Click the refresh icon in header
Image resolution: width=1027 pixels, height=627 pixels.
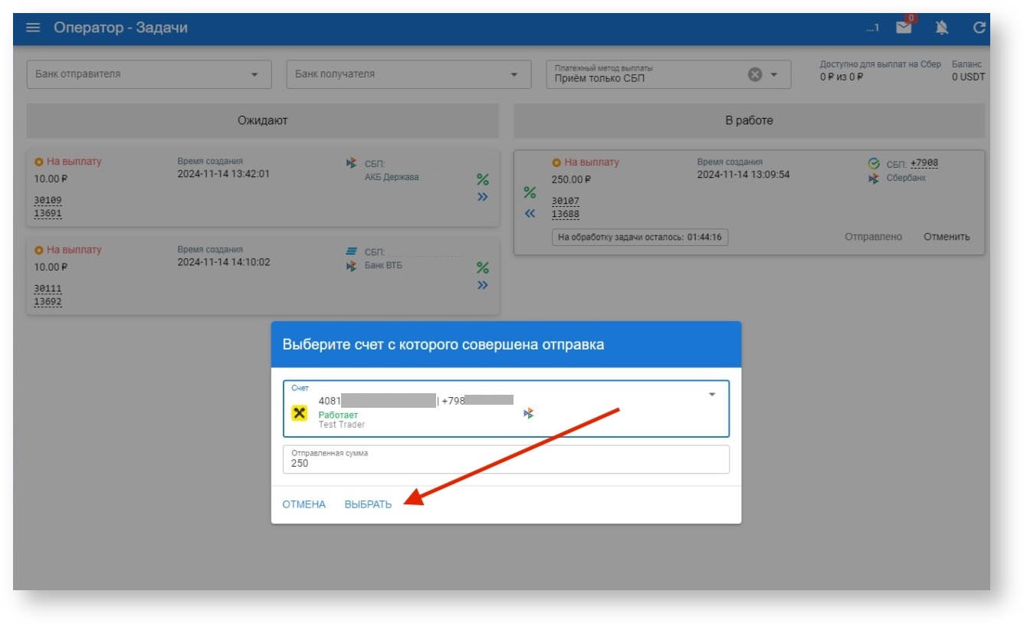979,28
